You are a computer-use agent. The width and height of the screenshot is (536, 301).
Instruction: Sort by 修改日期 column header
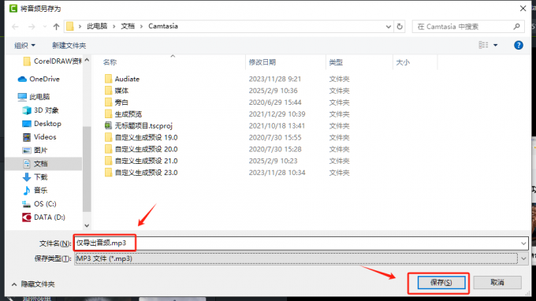click(x=262, y=62)
